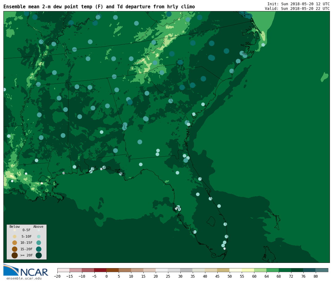Image resolution: width=333 pixels, height=282 pixels.
Task: Pick the dark teal swatch between 76 and 80
Action: point(310,270)
